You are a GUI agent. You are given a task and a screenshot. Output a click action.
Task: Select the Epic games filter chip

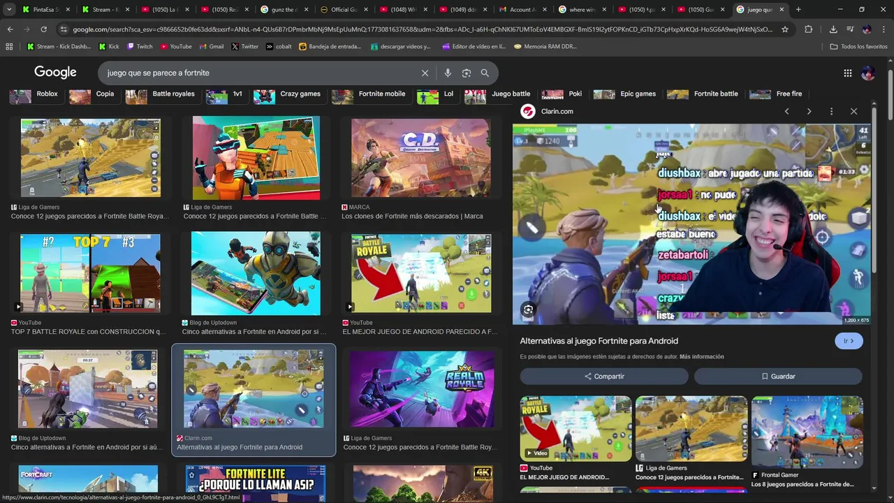pos(626,95)
